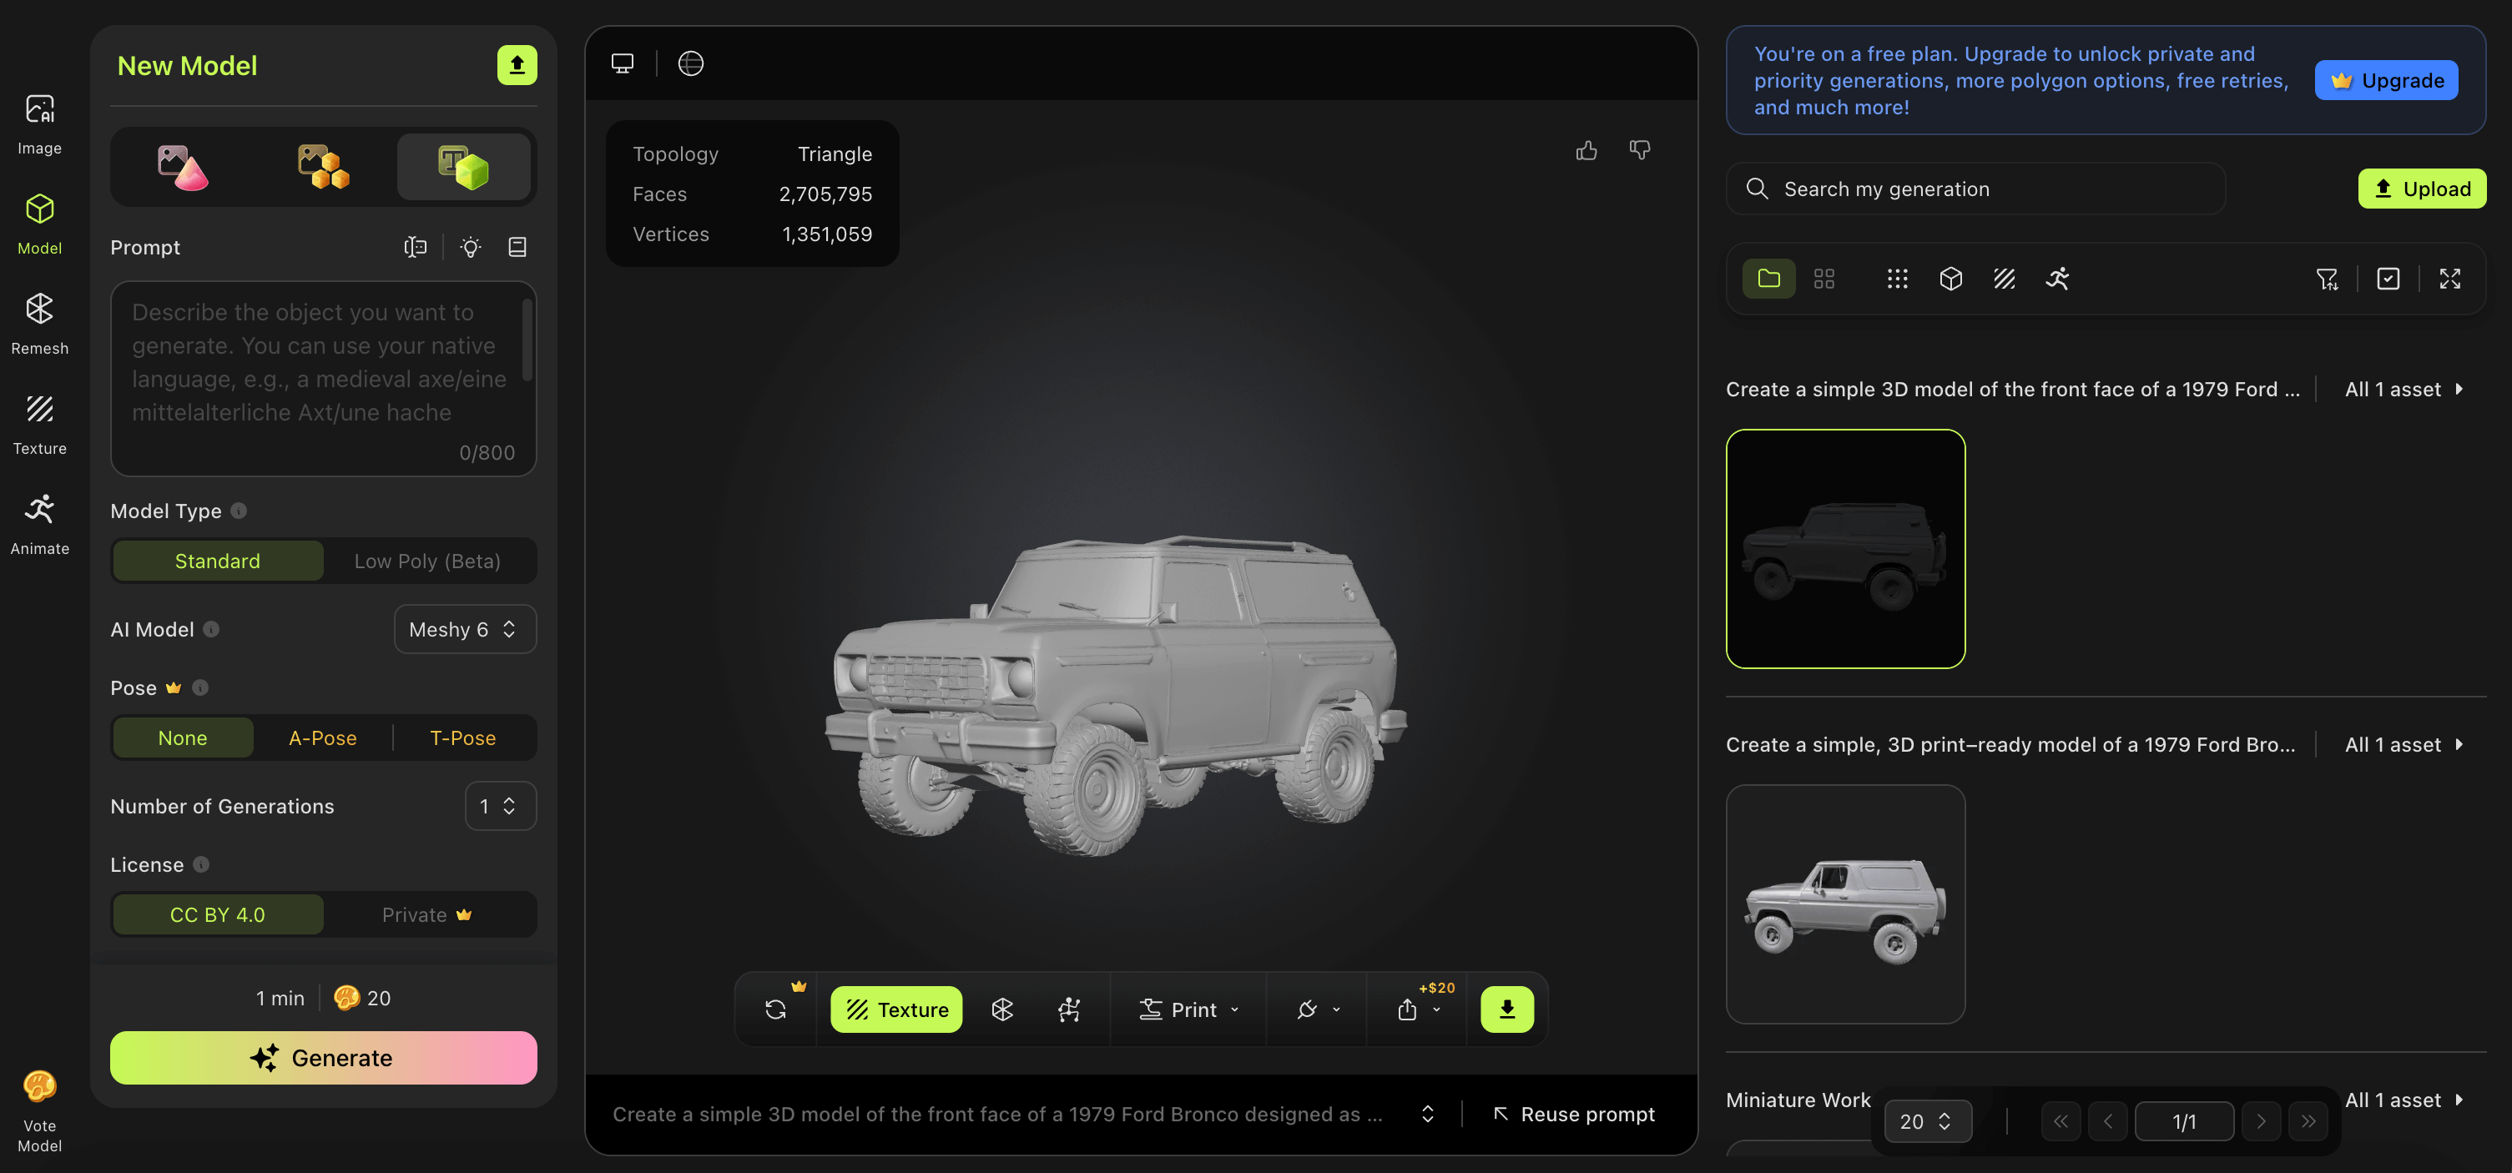Open the Meshy 6 AI Model dropdown

pyautogui.click(x=464, y=629)
